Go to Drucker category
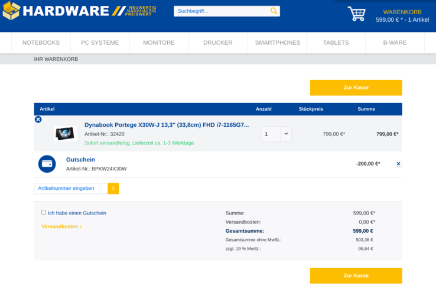 pyautogui.click(x=218, y=43)
